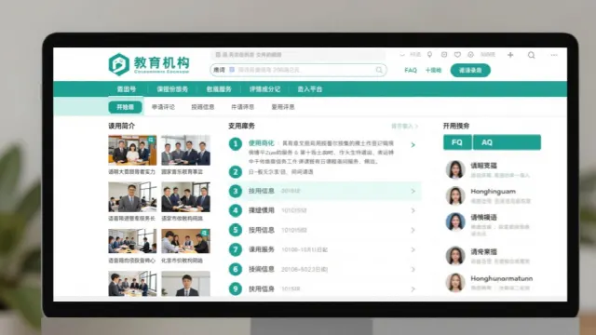The height and width of the screenshot is (335, 596).
Task: Click the 教育机构 hexagon logo
Action: click(118, 64)
